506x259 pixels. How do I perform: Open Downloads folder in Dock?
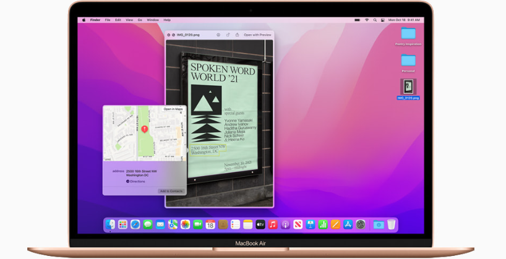pyautogui.click(x=379, y=224)
